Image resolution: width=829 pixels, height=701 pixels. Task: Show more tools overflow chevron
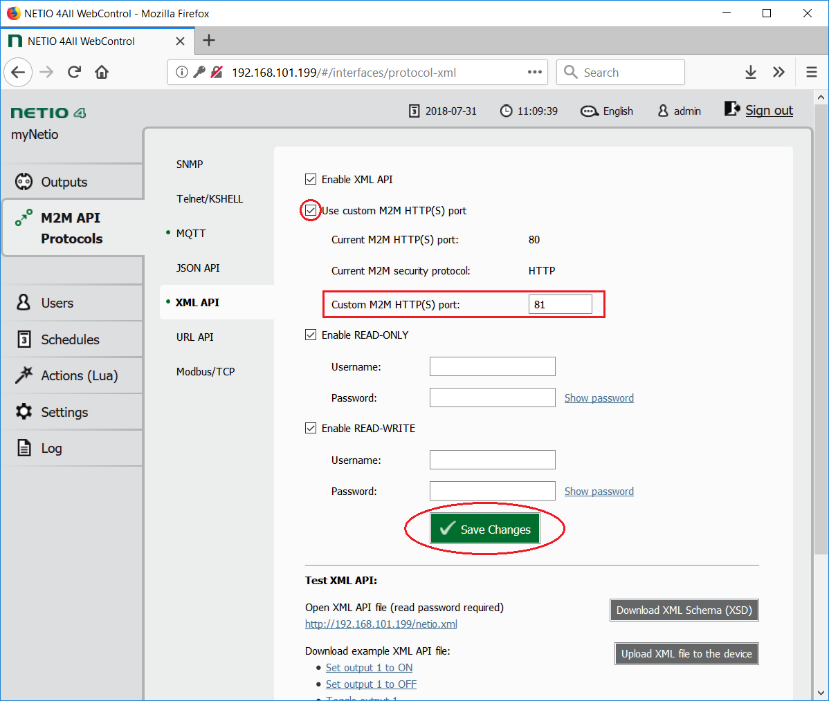coord(778,73)
